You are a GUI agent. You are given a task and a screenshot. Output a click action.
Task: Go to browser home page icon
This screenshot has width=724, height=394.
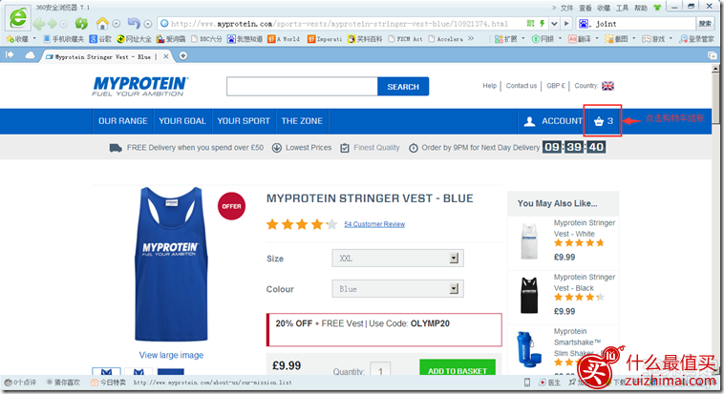tap(102, 23)
